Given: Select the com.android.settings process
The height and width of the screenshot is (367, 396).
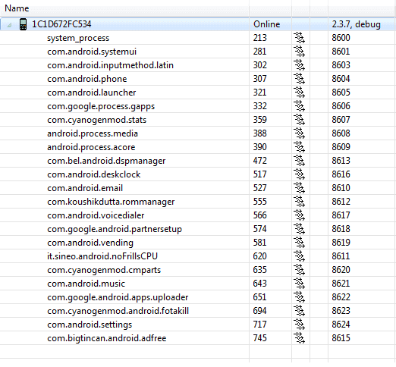Looking at the screenshot, I should [90, 325].
